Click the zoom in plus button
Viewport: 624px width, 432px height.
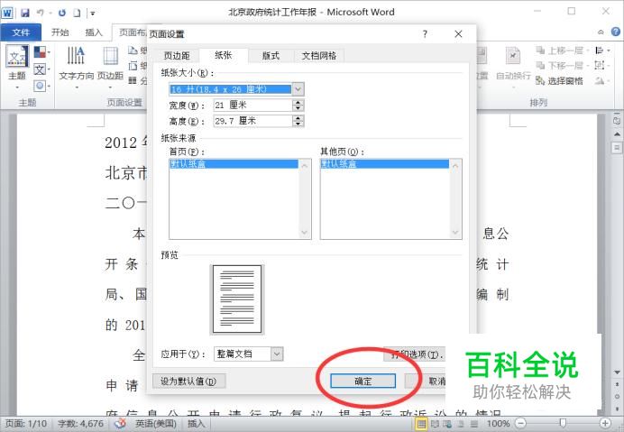(x=605, y=423)
